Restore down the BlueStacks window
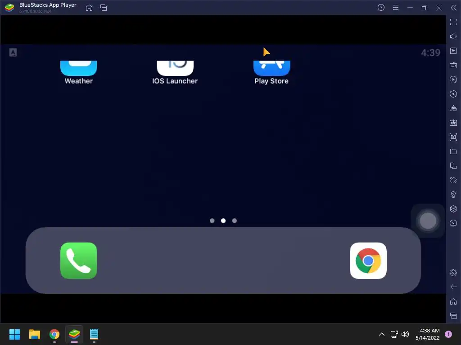461x345 pixels. point(425,8)
